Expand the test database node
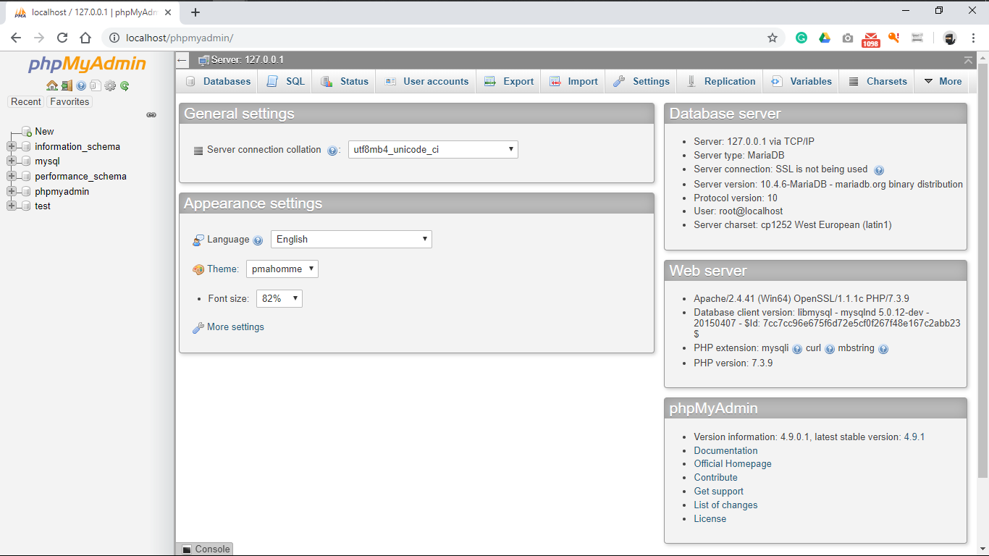The height and width of the screenshot is (556, 989). point(11,206)
